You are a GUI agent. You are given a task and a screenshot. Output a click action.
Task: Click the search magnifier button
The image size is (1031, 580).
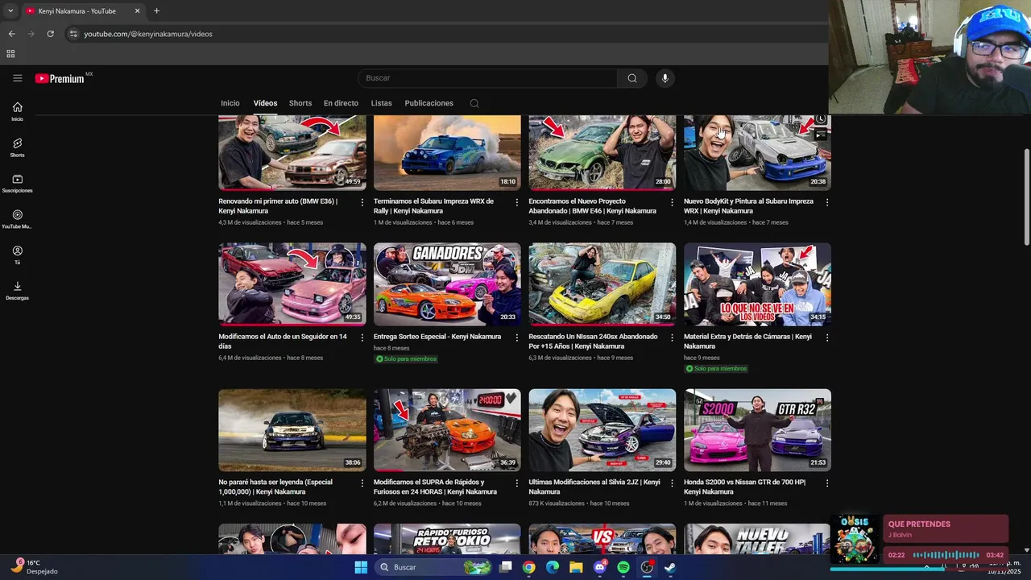[x=632, y=78]
